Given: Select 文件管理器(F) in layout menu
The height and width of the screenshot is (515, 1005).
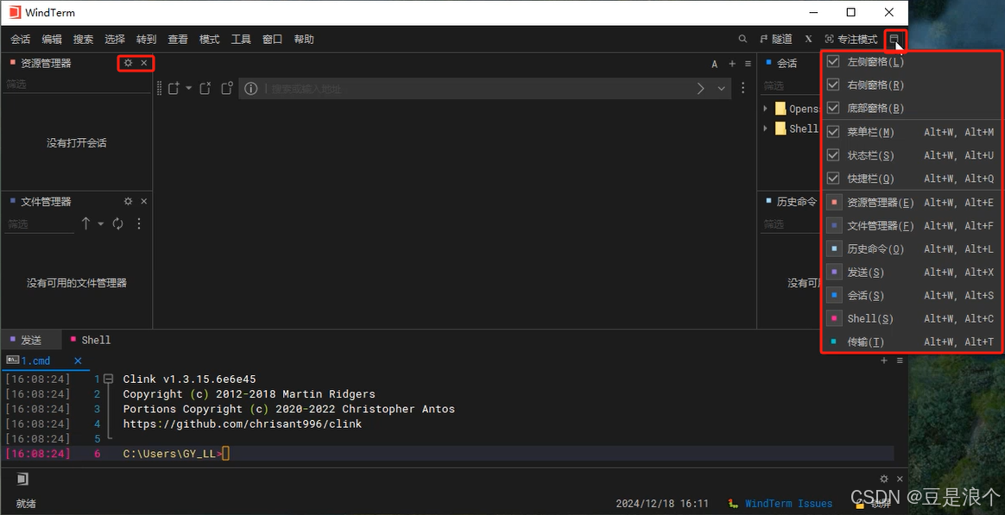Looking at the screenshot, I should pos(911,225).
